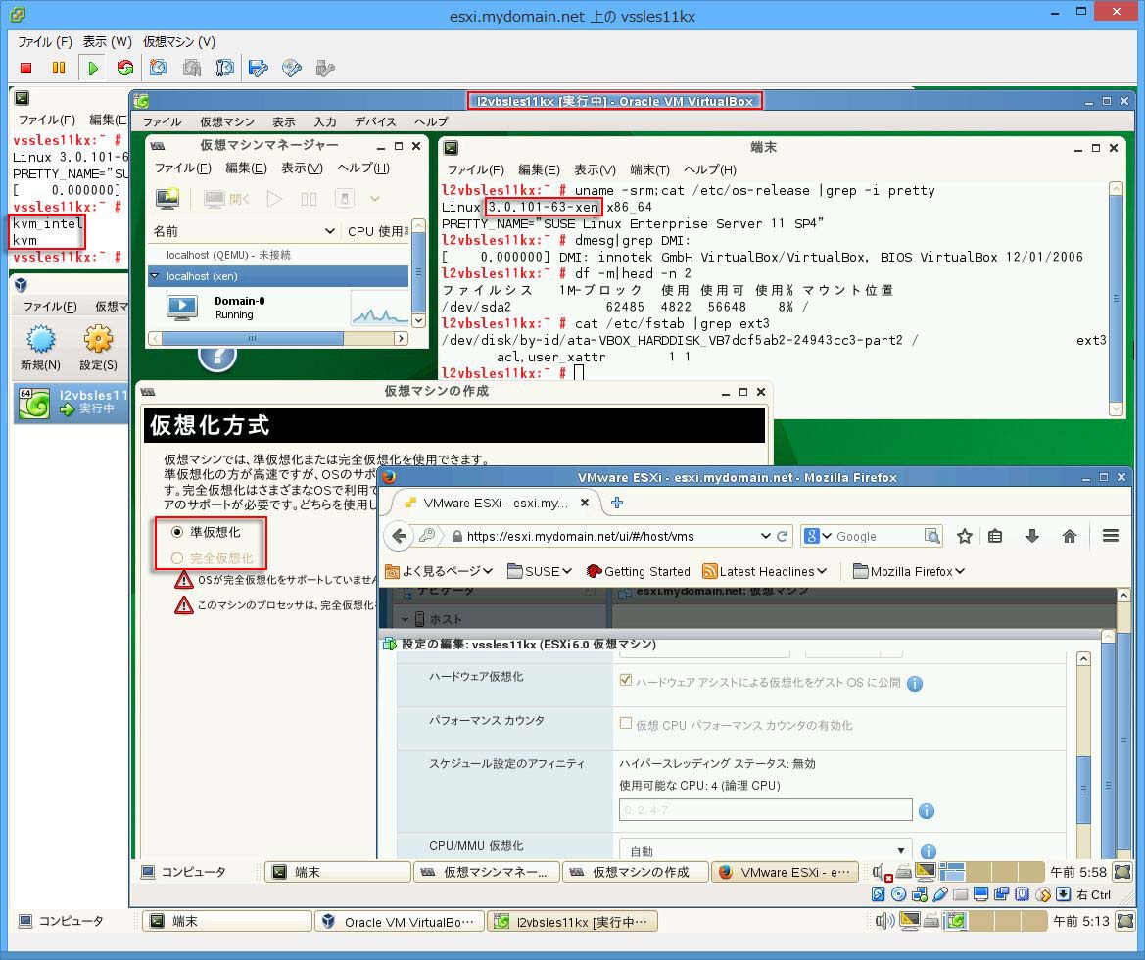Expand Mozilla Firefox bookmarks folder
1145x960 pixels.
[908, 571]
